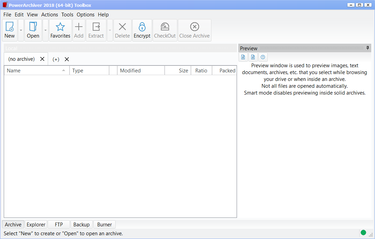
Task: Click the resize grip in status bar corner
Action: [x=371, y=235]
